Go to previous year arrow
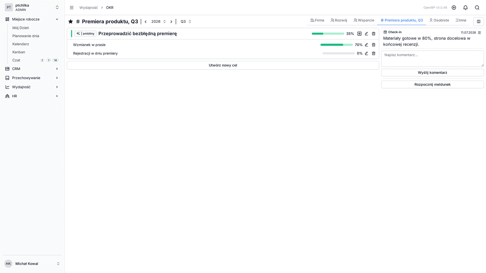This screenshot has height=273, width=486. tap(146, 22)
